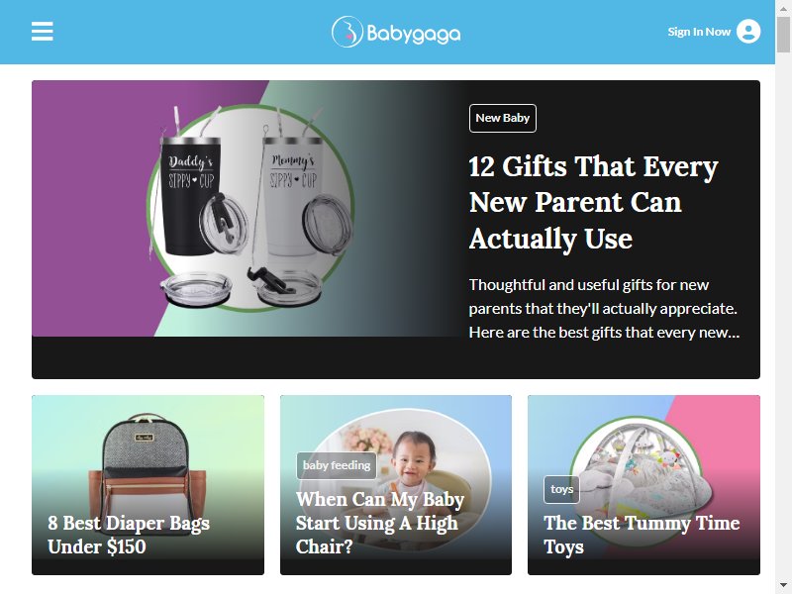Click the user profile avatar icon
This screenshot has width=792, height=594.
748,32
